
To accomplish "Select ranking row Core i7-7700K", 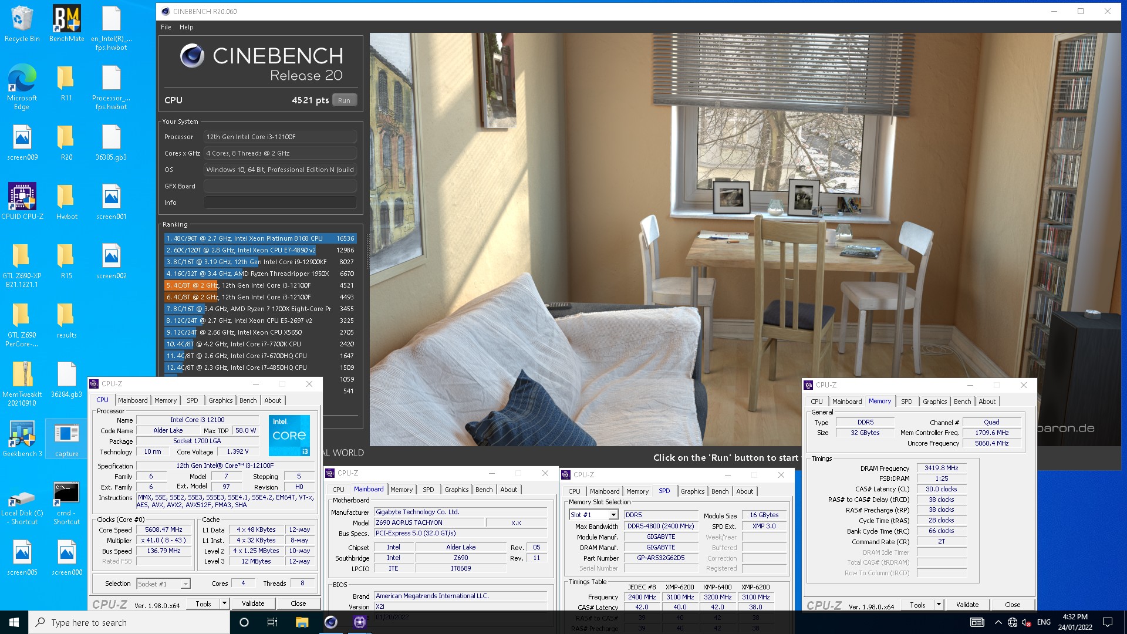I will click(260, 344).
